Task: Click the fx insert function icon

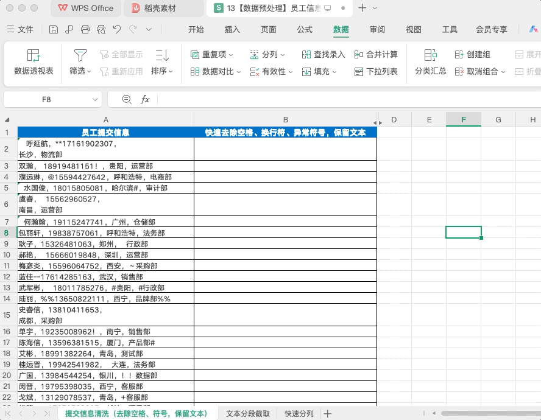Action: point(145,99)
